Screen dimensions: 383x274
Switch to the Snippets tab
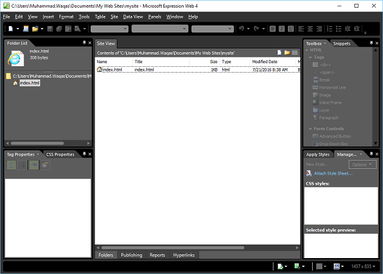[x=342, y=43]
